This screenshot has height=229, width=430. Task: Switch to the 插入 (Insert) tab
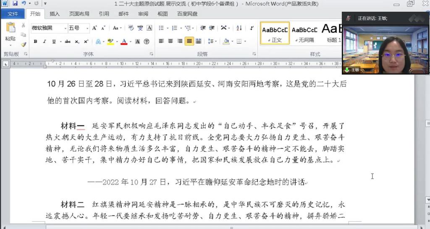point(55,14)
